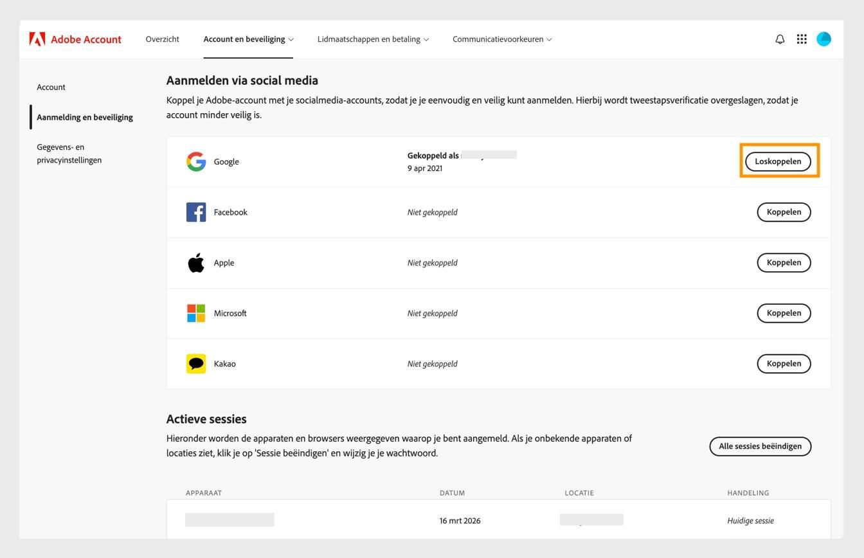Switch to the Overzicht tab

coord(162,39)
